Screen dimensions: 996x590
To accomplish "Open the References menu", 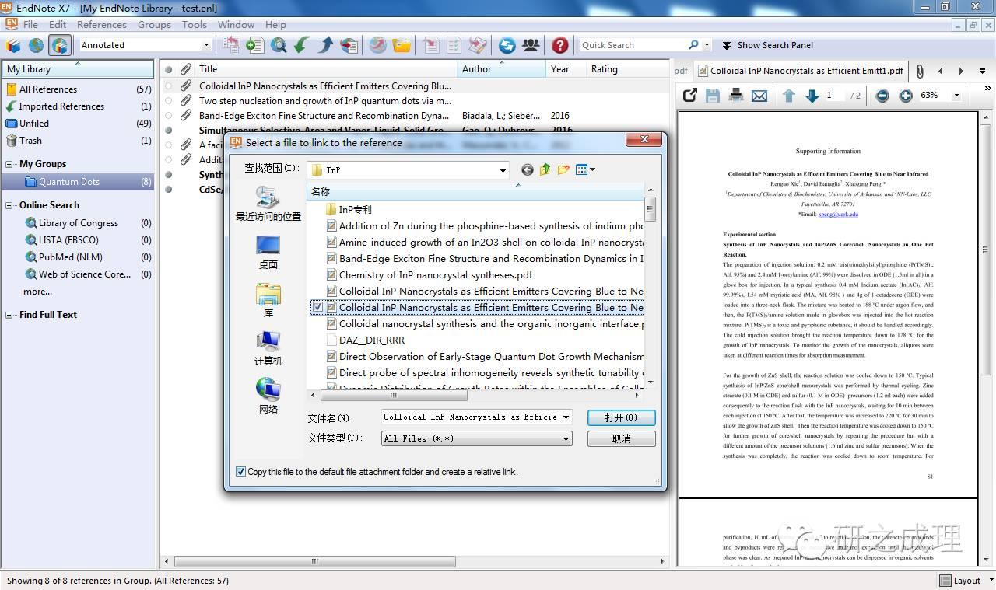I will coord(101,25).
